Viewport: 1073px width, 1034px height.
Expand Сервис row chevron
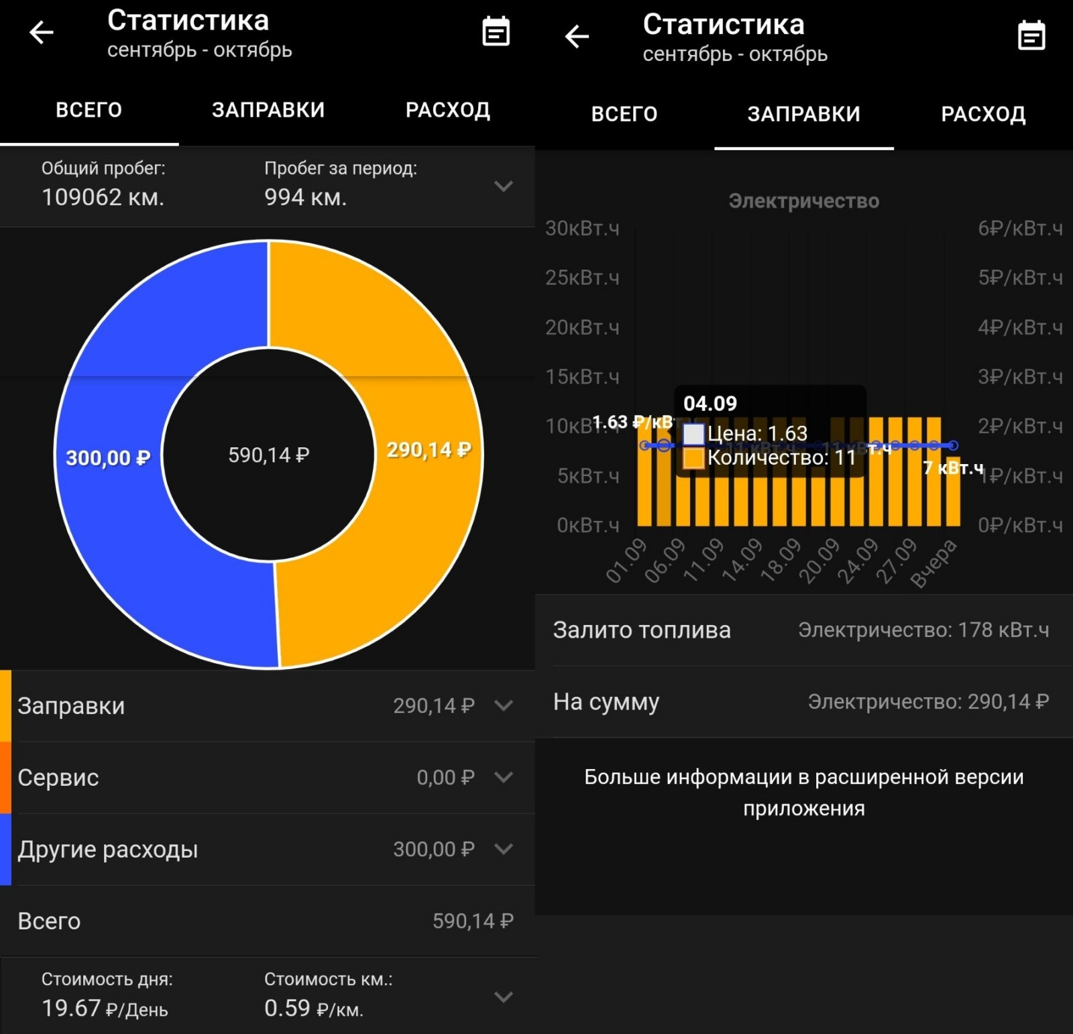pyautogui.click(x=504, y=777)
